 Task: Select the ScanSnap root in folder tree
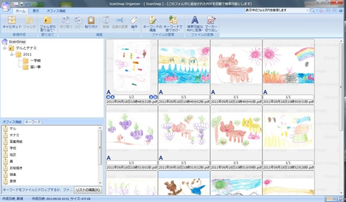click(17, 42)
